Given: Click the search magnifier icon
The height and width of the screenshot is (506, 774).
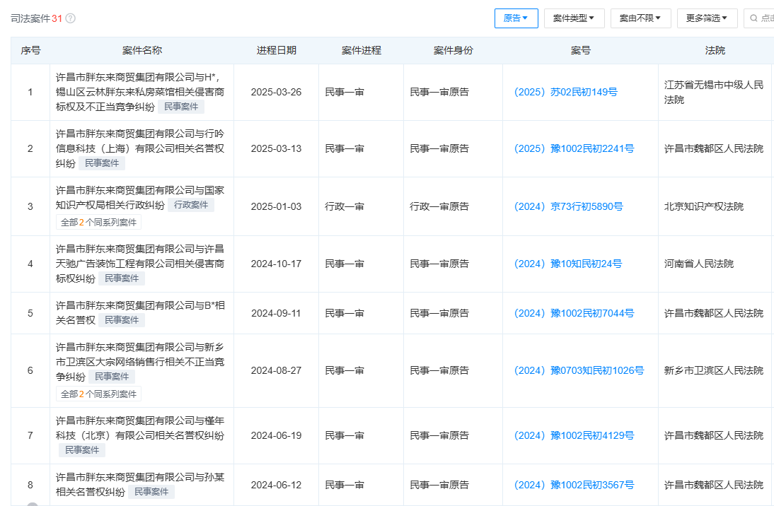Looking at the screenshot, I should 753,18.
